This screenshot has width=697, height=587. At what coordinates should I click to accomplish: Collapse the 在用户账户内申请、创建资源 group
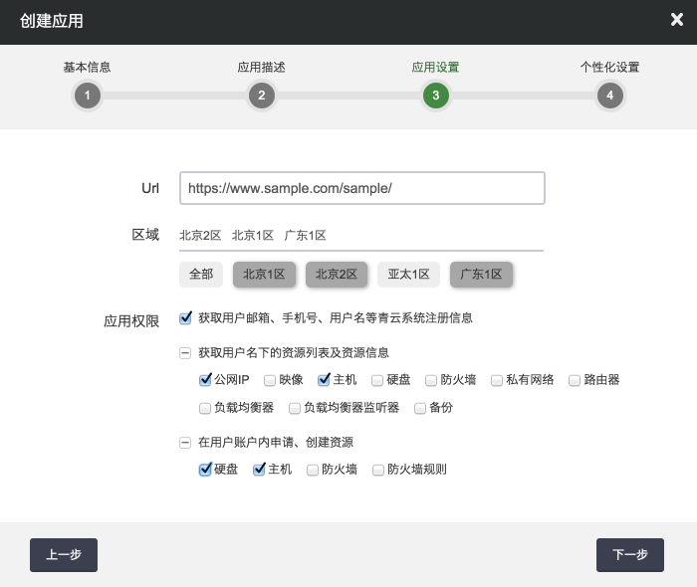185,443
